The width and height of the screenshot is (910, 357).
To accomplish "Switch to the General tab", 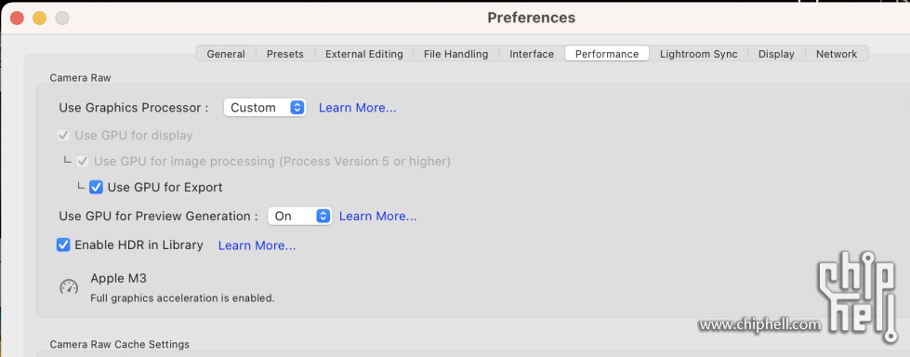I will pos(226,54).
